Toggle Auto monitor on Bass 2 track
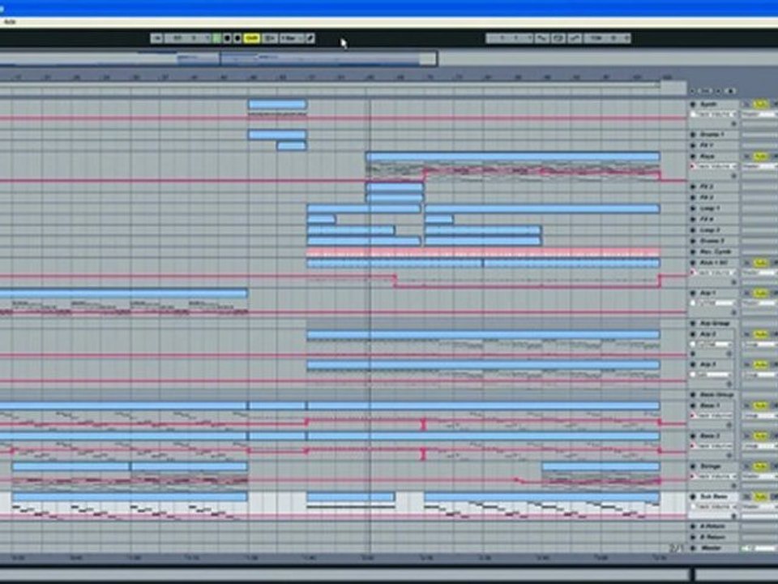This screenshot has height=584, width=778. coord(761,436)
